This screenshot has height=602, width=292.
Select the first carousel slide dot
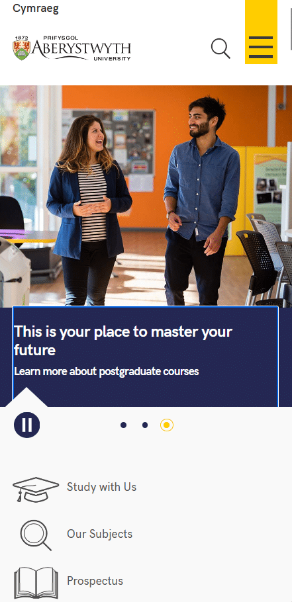[x=123, y=425]
